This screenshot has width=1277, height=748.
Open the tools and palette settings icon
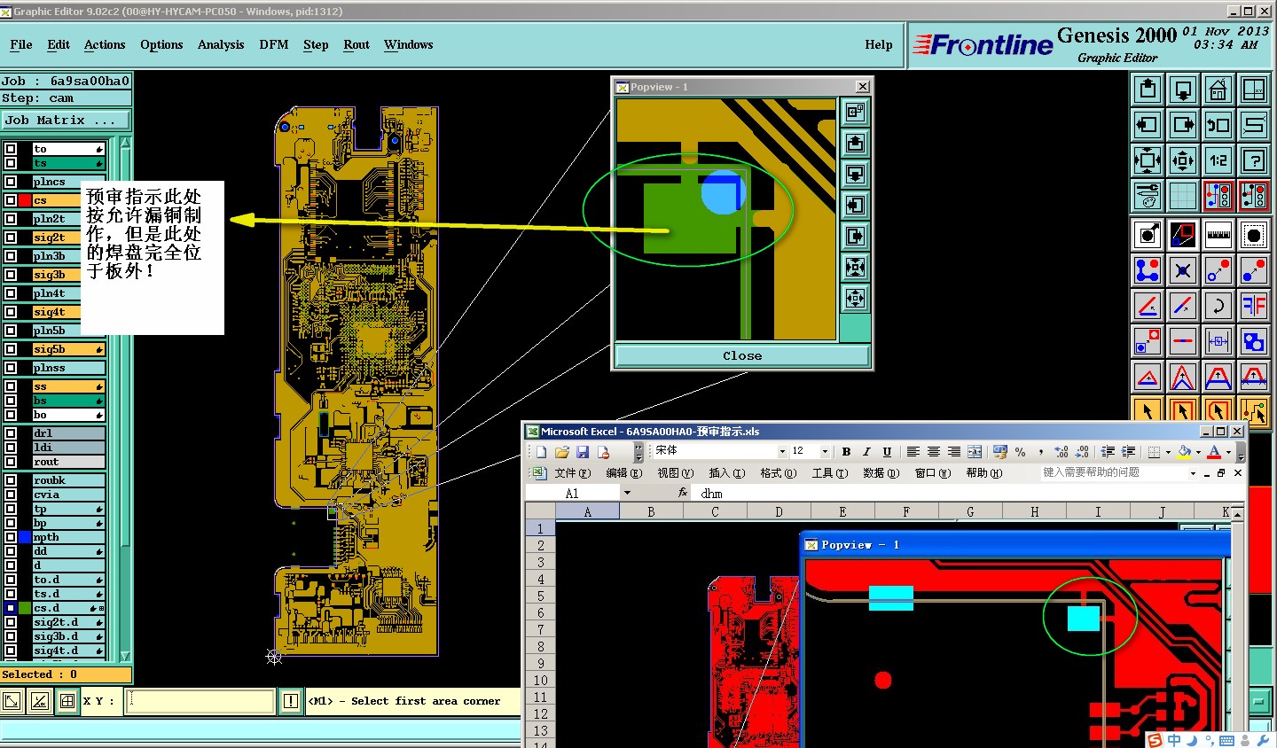(x=1148, y=196)
